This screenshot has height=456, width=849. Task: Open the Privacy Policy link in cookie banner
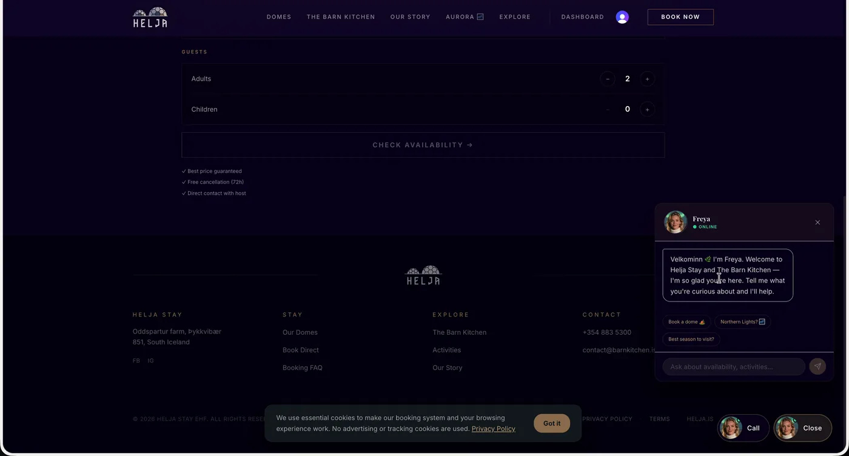(494, 429)
